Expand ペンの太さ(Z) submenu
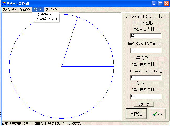170x126 pixels. [x=46, y=19]
